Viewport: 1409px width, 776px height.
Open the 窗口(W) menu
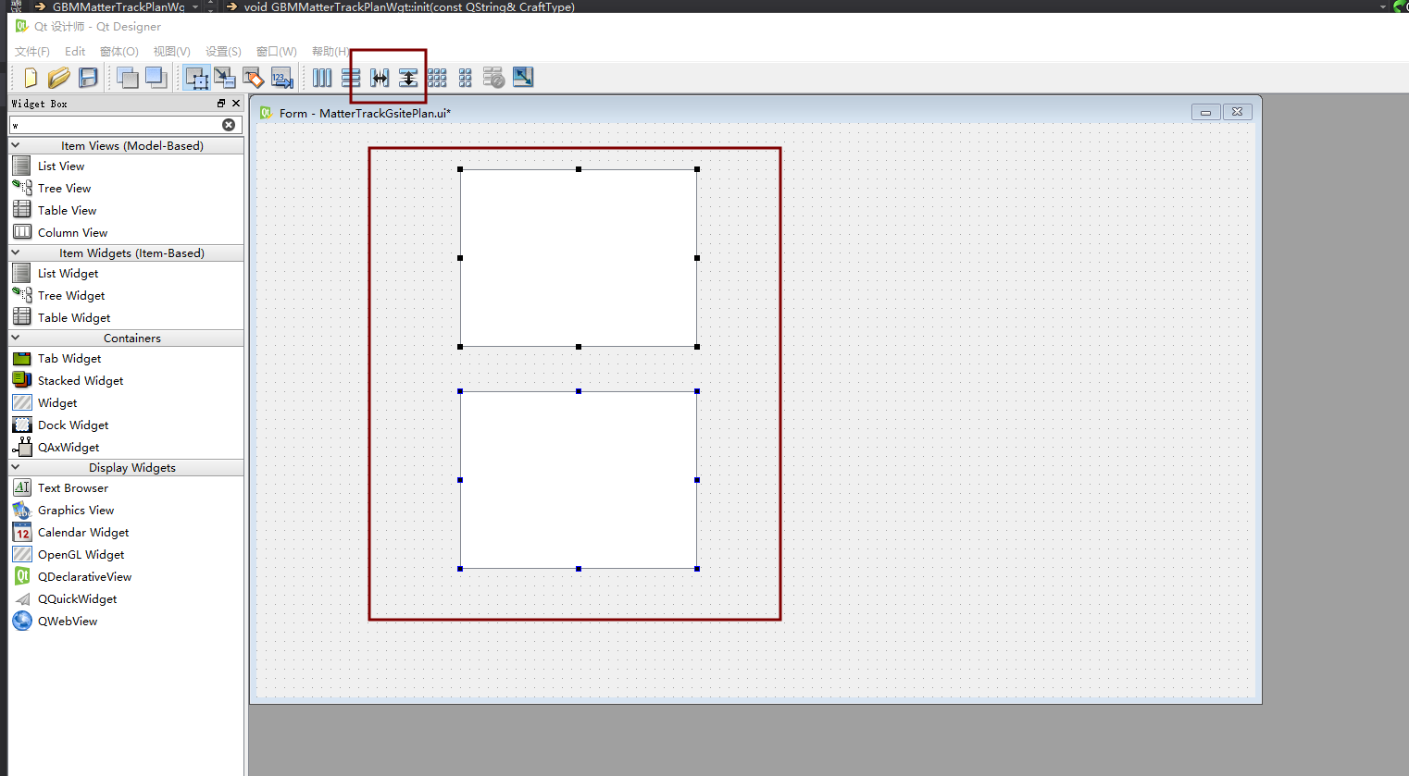[276, 51]
